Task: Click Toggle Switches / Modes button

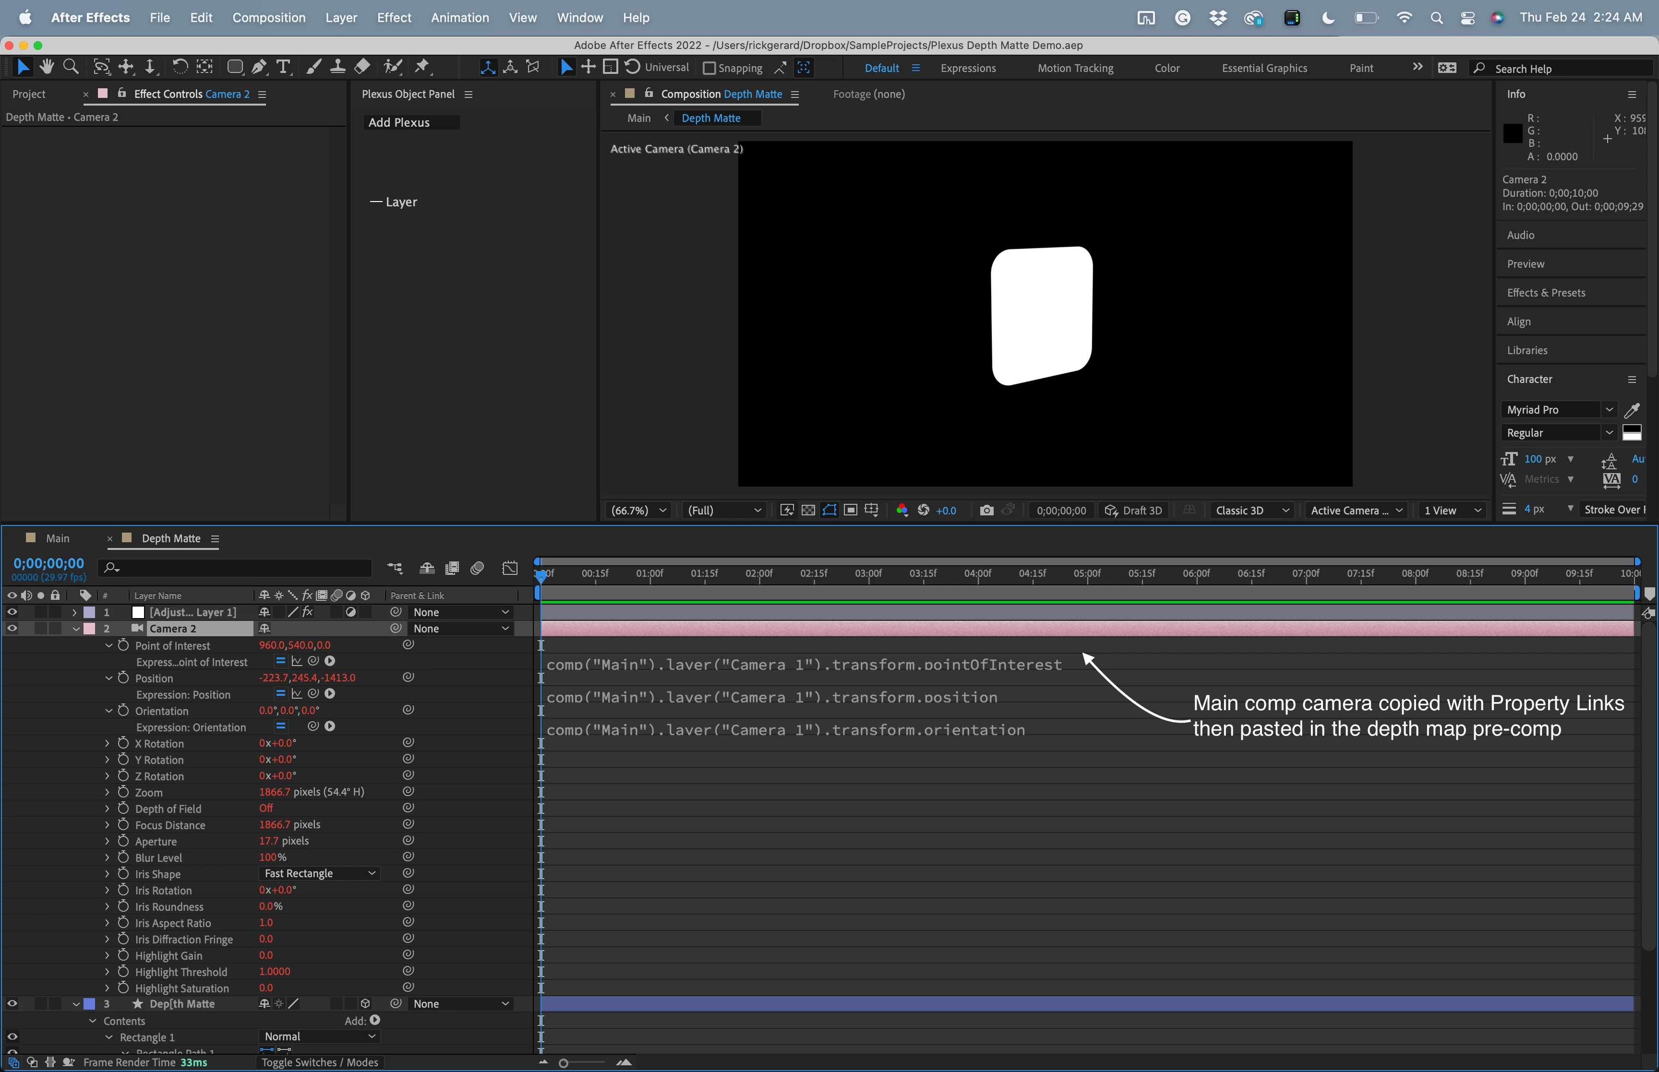Action: 320,1062
